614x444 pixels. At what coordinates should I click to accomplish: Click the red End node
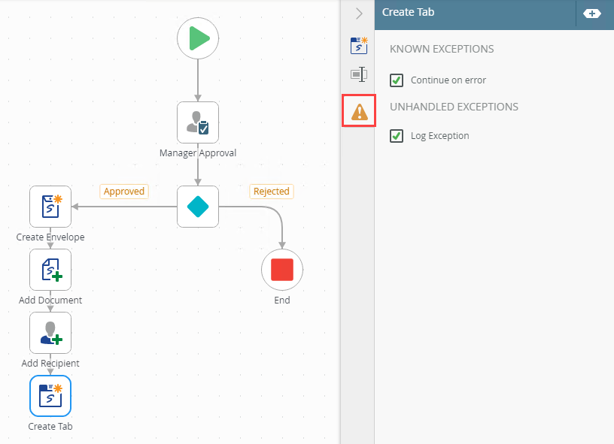pos(282,270)
